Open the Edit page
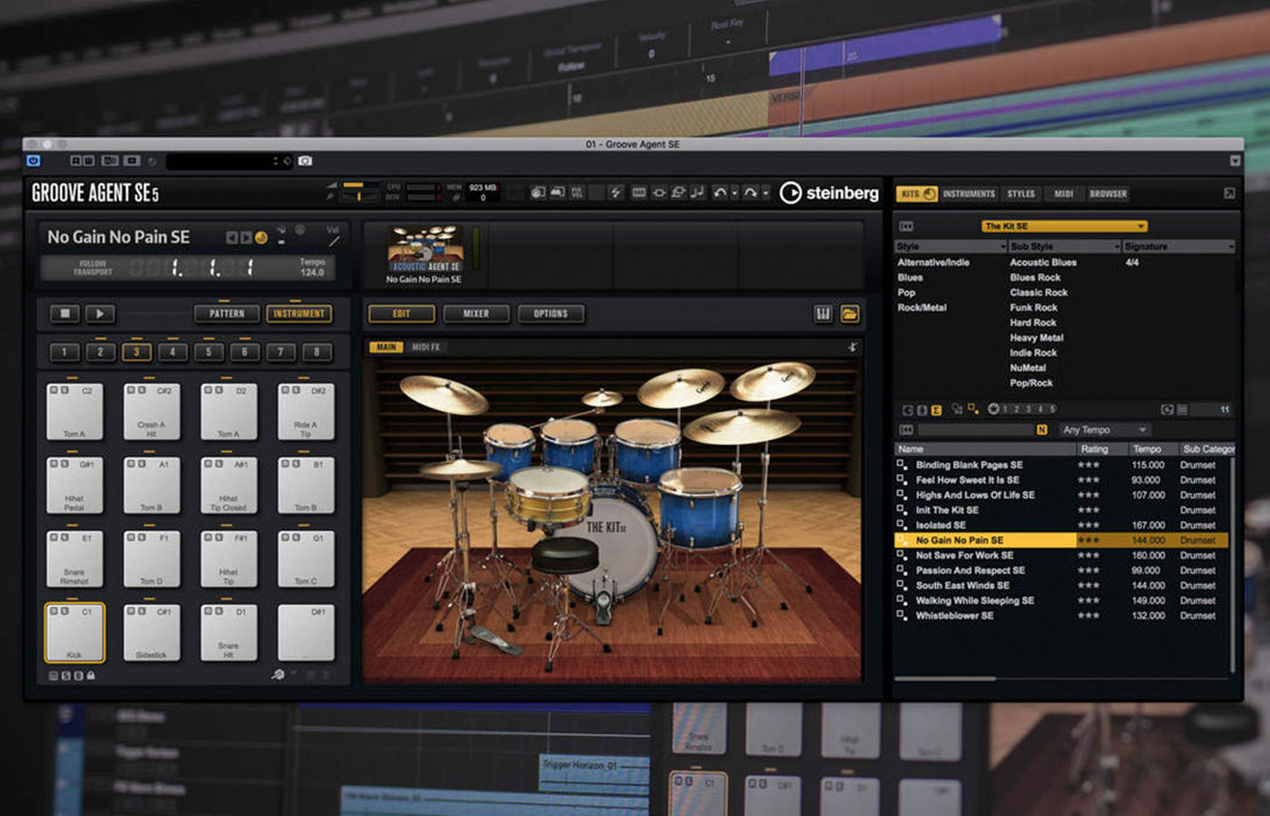Viewport: 1270px width, 816px height. pos(402,314)
